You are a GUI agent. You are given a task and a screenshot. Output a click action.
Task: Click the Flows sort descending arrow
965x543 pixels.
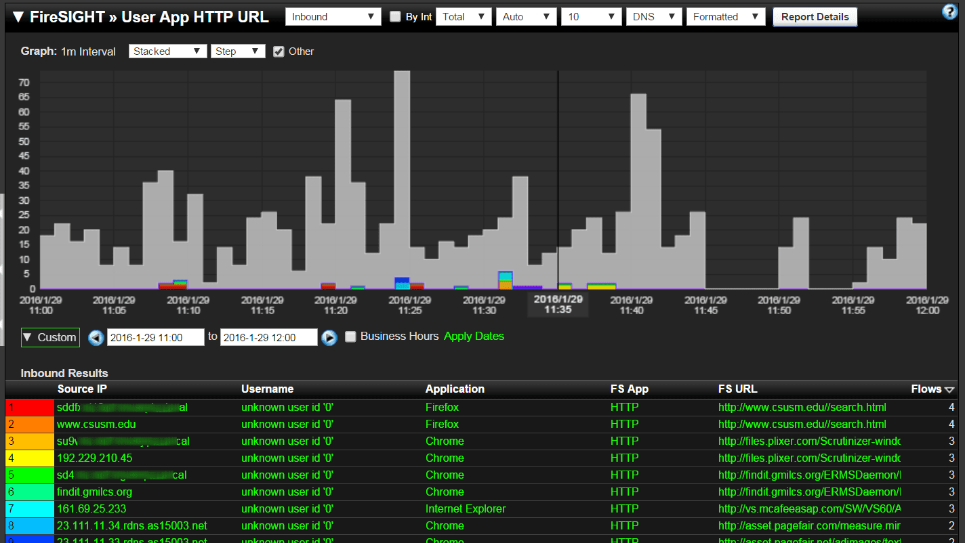(x=949, y=389)
